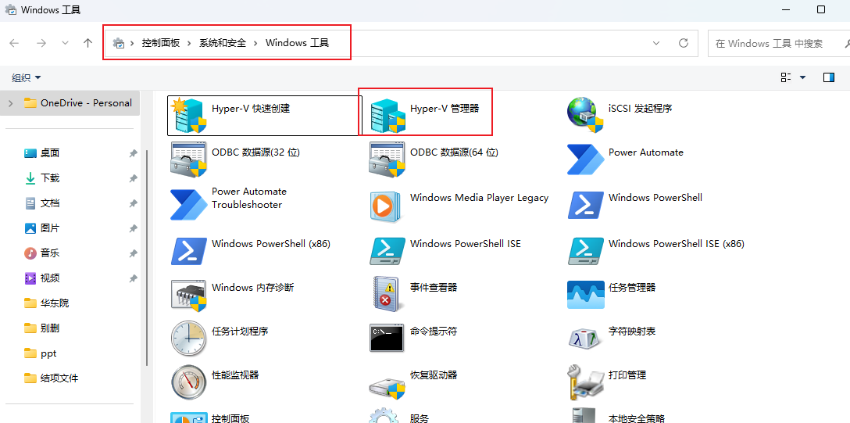Open Windows PowerShell ISE (x86) icon
Image resolution: width=850 pixels, height=423 pixels.
pos(585,251)
